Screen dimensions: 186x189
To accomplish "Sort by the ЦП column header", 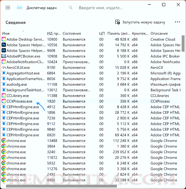I will click(102, 33).
